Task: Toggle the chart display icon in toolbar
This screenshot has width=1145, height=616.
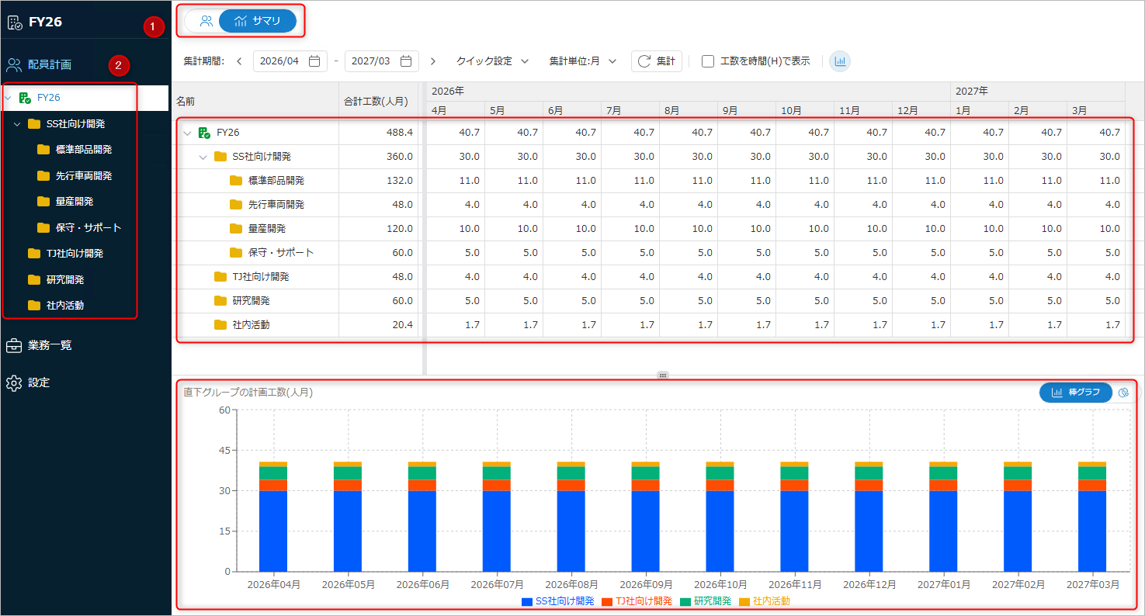Action: coord(839,61)
